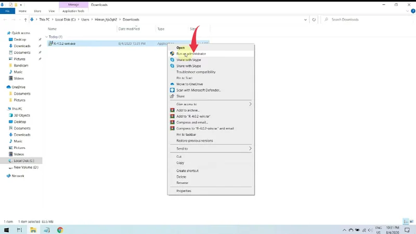Click the Microsoft Defender scan shield icon
416x234 pixels.
[172, 90]
